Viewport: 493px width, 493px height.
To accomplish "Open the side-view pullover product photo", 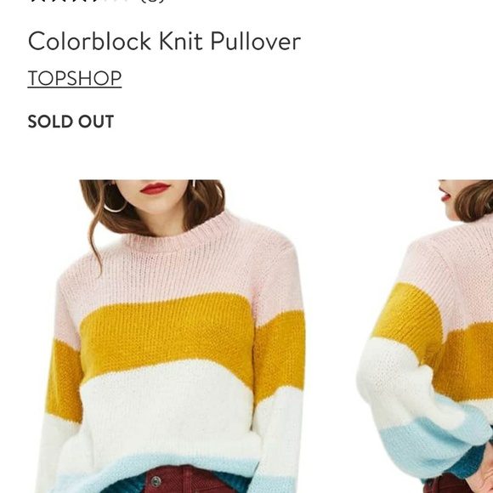I will (x=425, y=336).
